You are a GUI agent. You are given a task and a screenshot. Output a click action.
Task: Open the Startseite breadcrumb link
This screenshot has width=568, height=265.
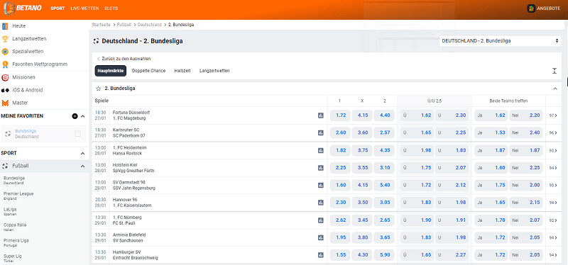click(x=101, y=25)
